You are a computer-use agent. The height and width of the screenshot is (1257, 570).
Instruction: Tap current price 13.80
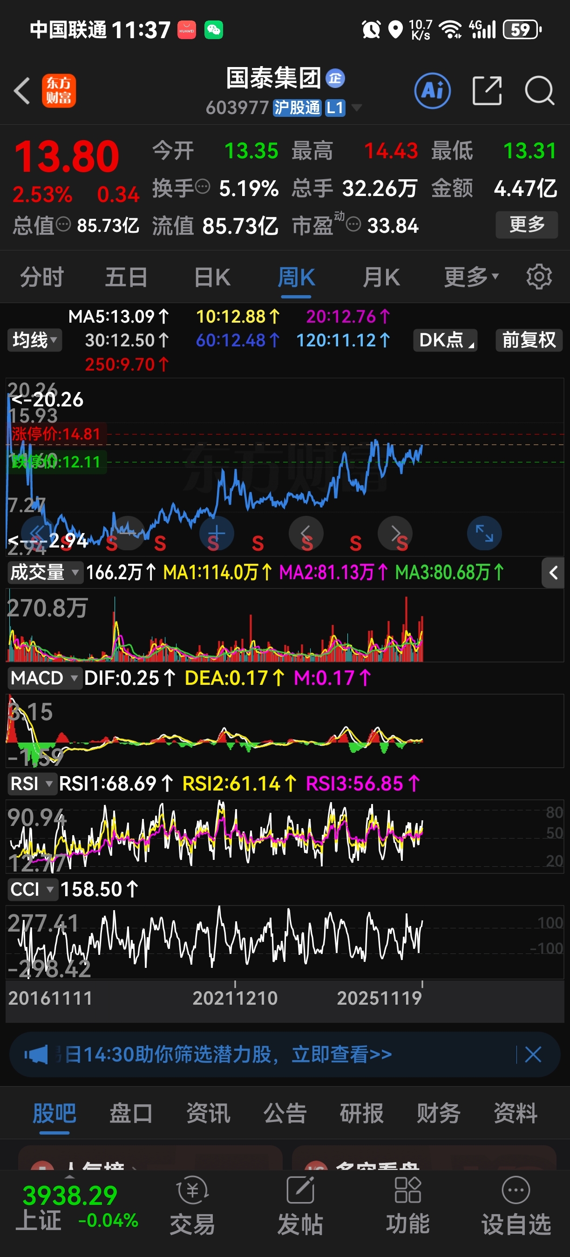(67, 156)
